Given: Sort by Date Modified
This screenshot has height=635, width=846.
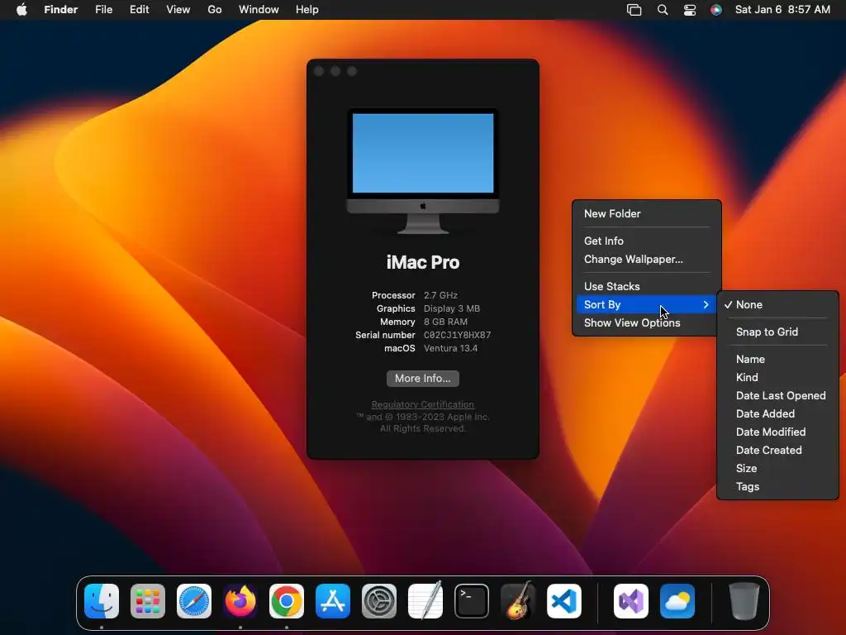Looking at the screenshot, I should (777, 432).
